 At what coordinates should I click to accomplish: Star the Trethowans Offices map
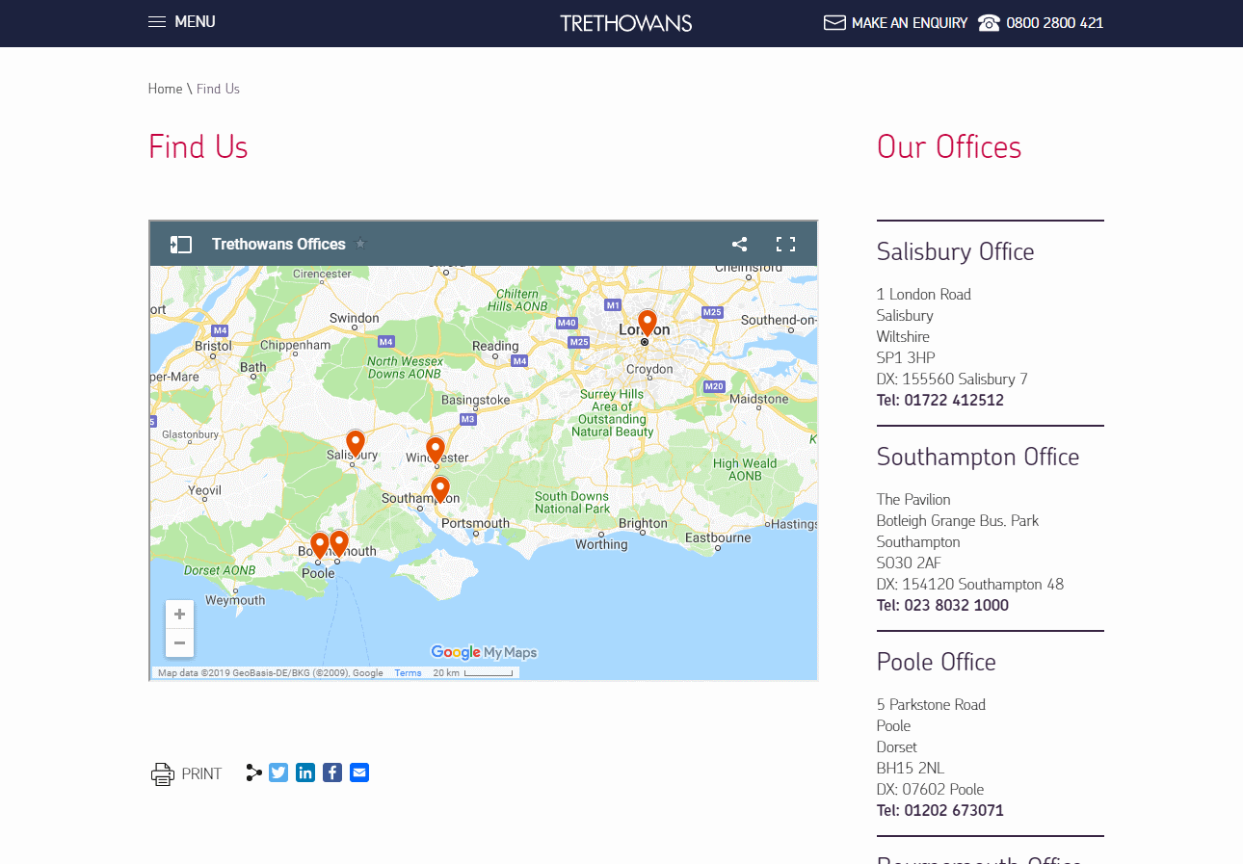(x=361, y=244)
